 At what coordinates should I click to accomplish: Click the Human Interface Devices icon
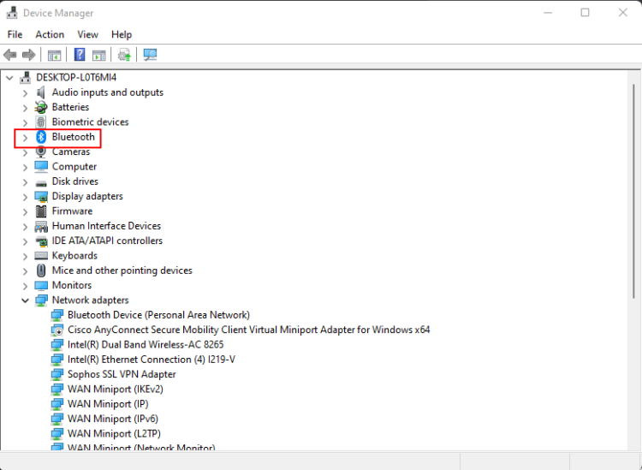(41, 226)
